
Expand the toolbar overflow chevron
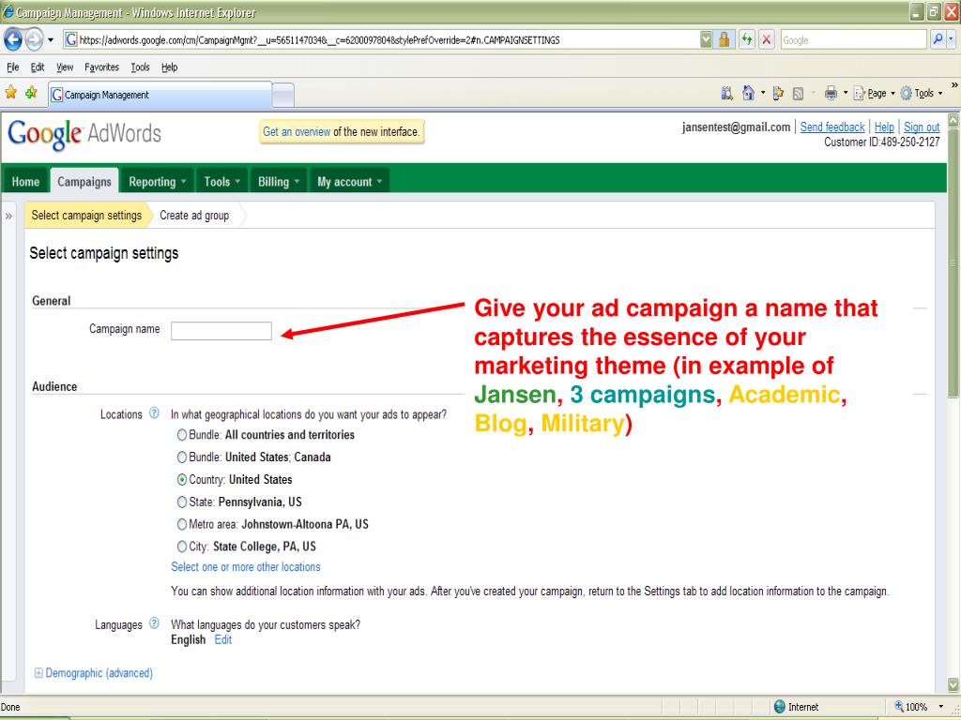(x=954, y=85)
